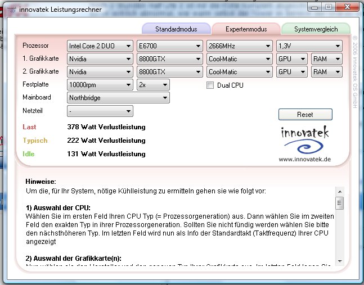This screenshot has width=364, height=285.
Task: Click the red 'Last' label
Action: tap(29, 127)
